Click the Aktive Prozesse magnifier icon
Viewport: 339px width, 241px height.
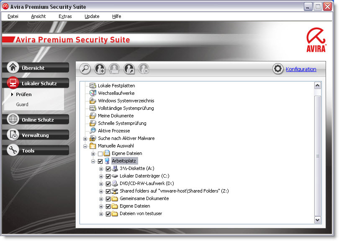93,131
